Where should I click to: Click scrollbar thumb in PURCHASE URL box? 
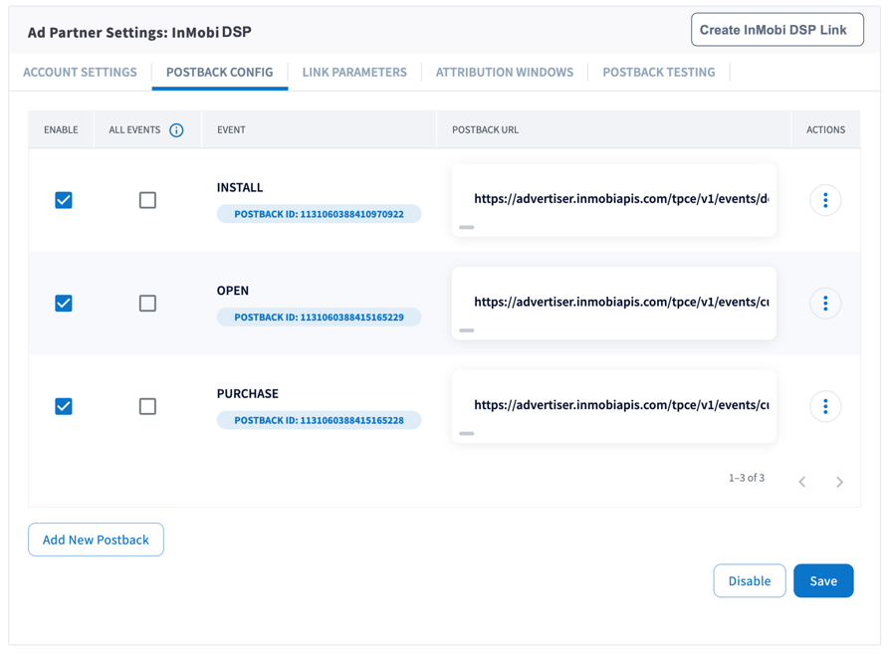click(x=467, y=433)
